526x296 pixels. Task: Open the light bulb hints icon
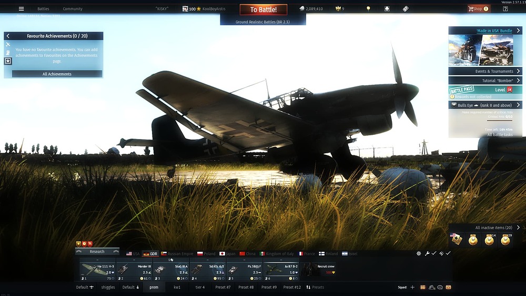coord(368,9)
